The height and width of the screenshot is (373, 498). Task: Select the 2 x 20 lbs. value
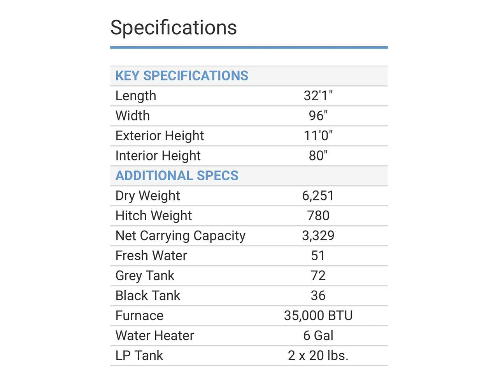(318, 356)
